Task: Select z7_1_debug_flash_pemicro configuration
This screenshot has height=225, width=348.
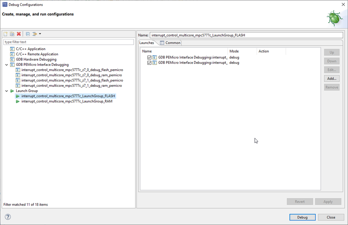Action: pos(72,80)
